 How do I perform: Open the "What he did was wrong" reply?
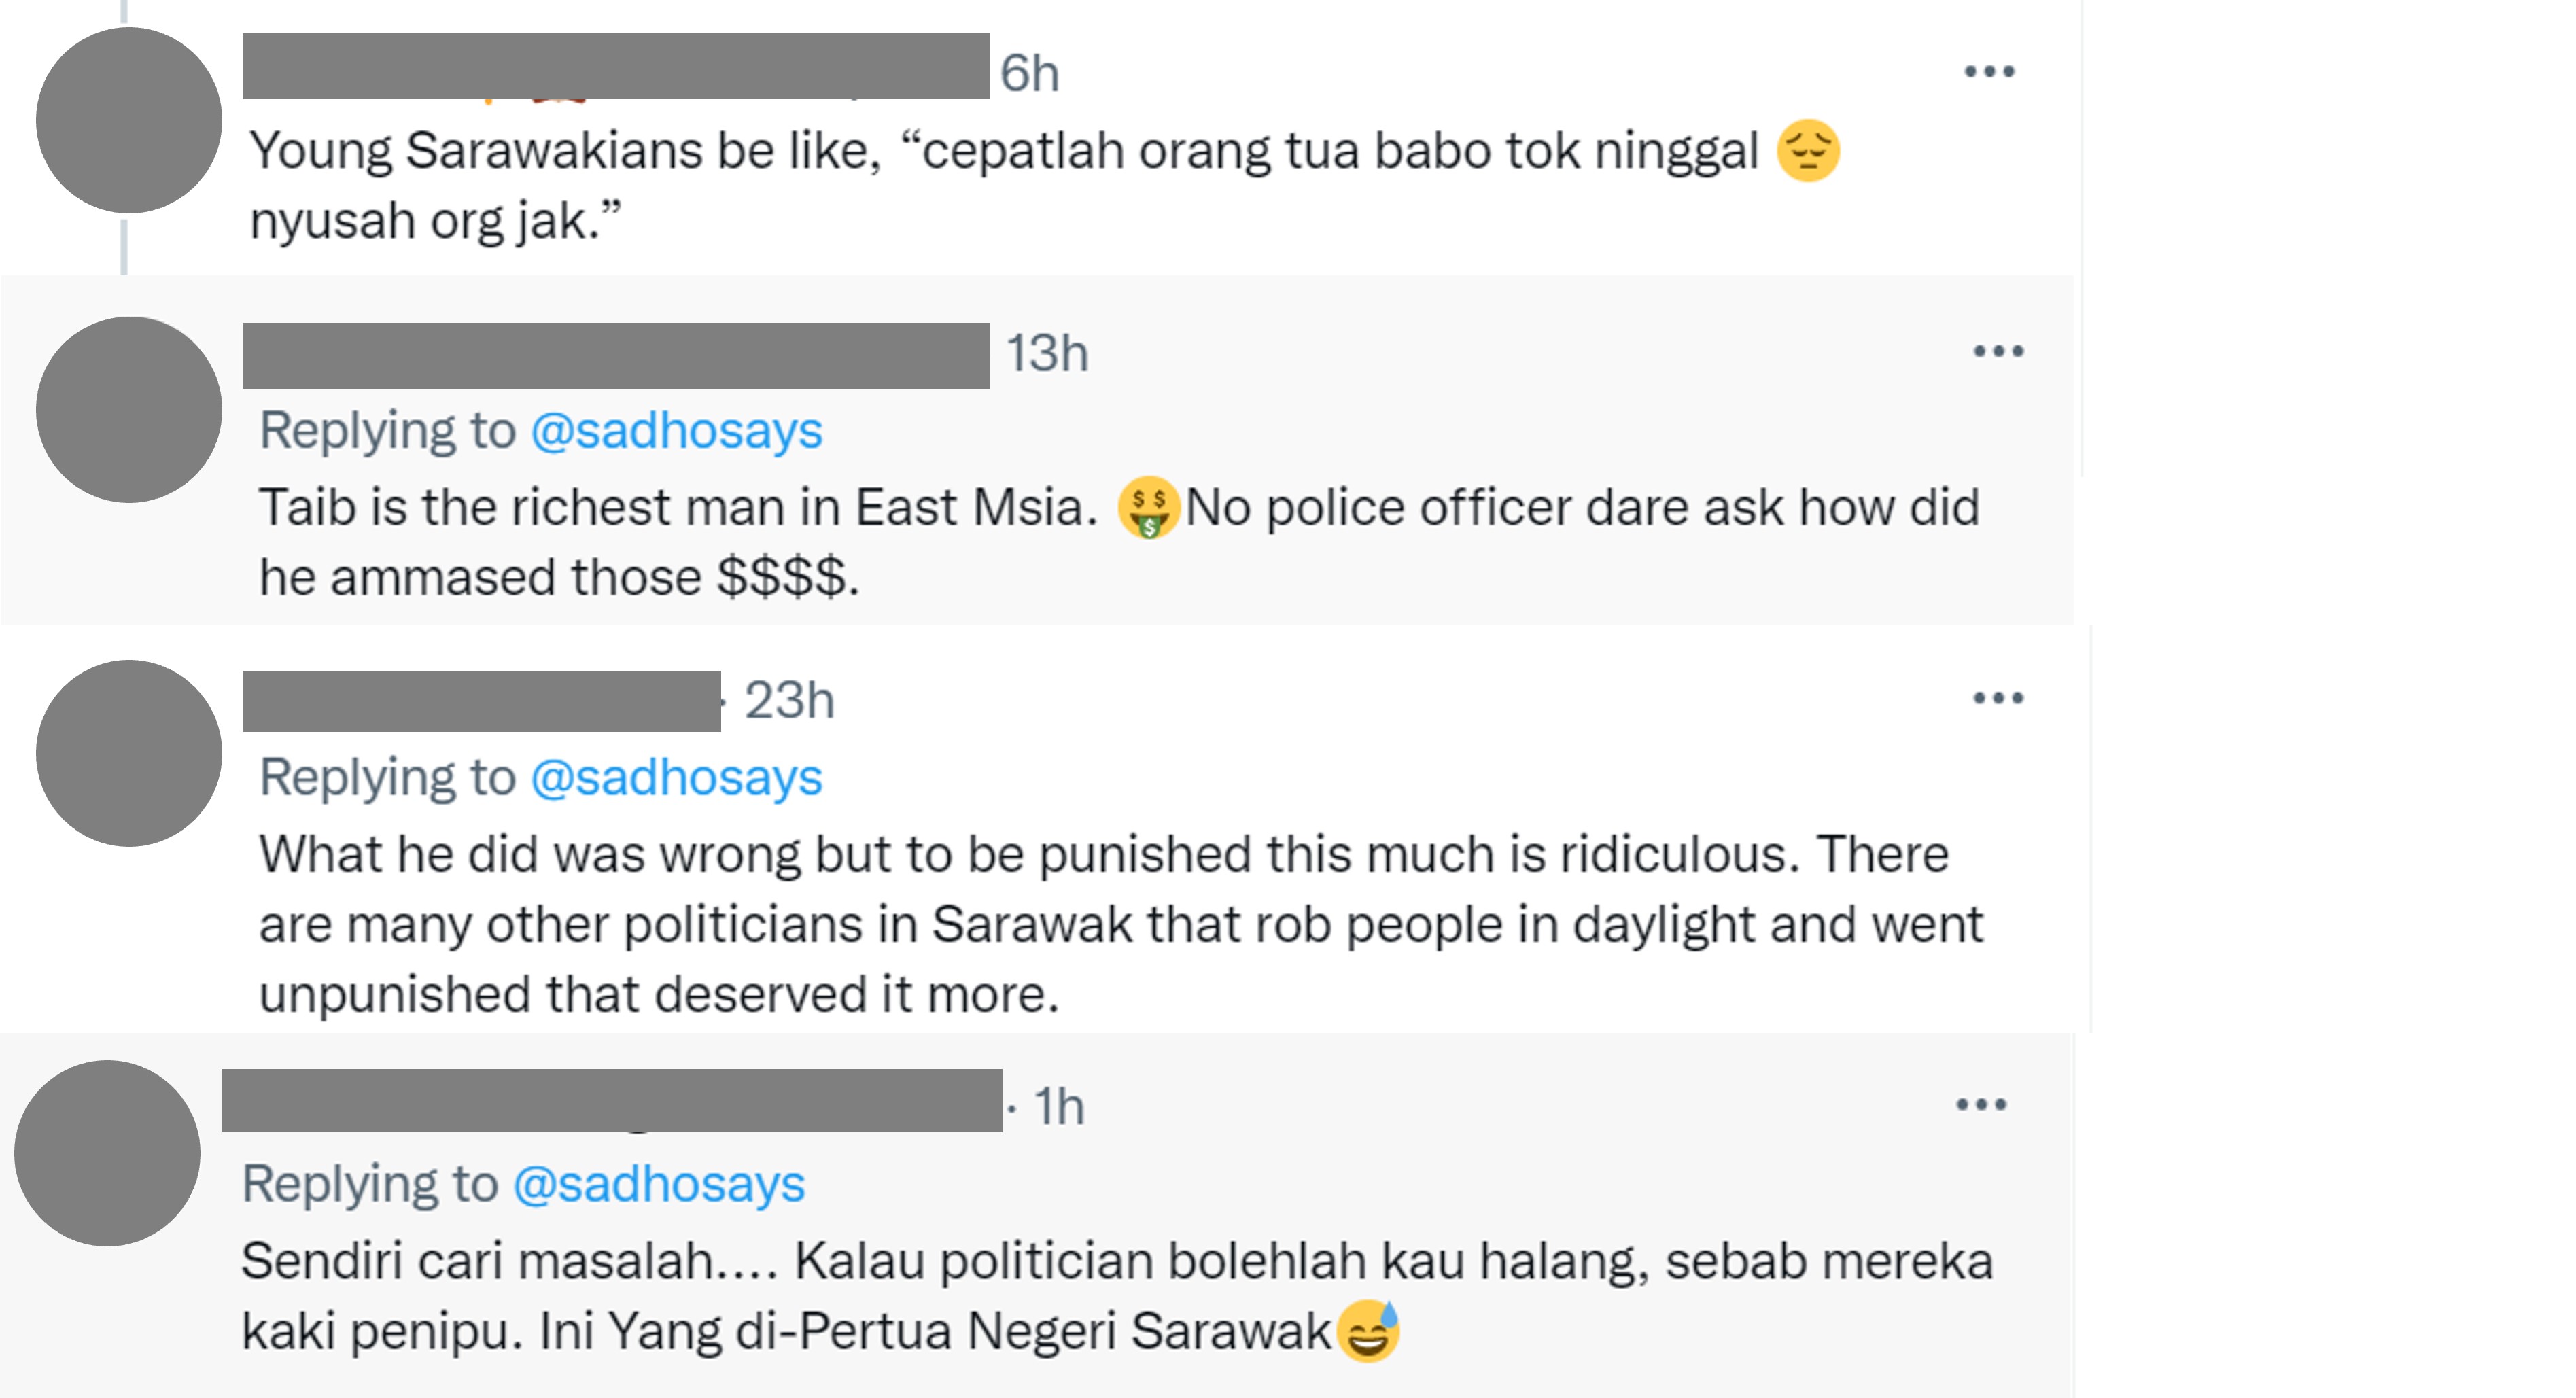point(1100,924)
